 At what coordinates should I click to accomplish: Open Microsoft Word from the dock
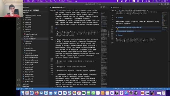(x=60, y=93)
